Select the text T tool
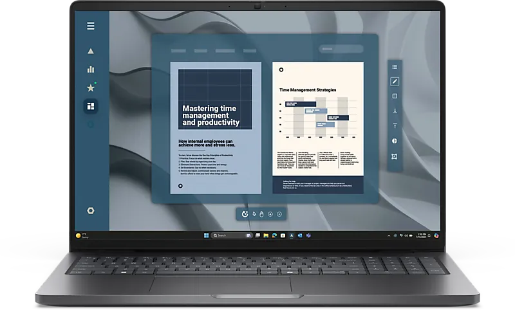515x310 pixels. click(395, 125)
